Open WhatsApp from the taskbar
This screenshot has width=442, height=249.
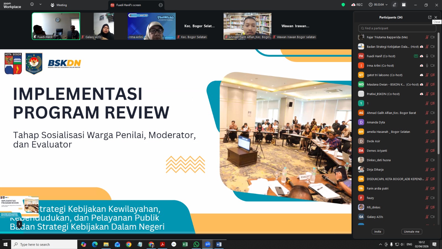click(x=196, y=244)
